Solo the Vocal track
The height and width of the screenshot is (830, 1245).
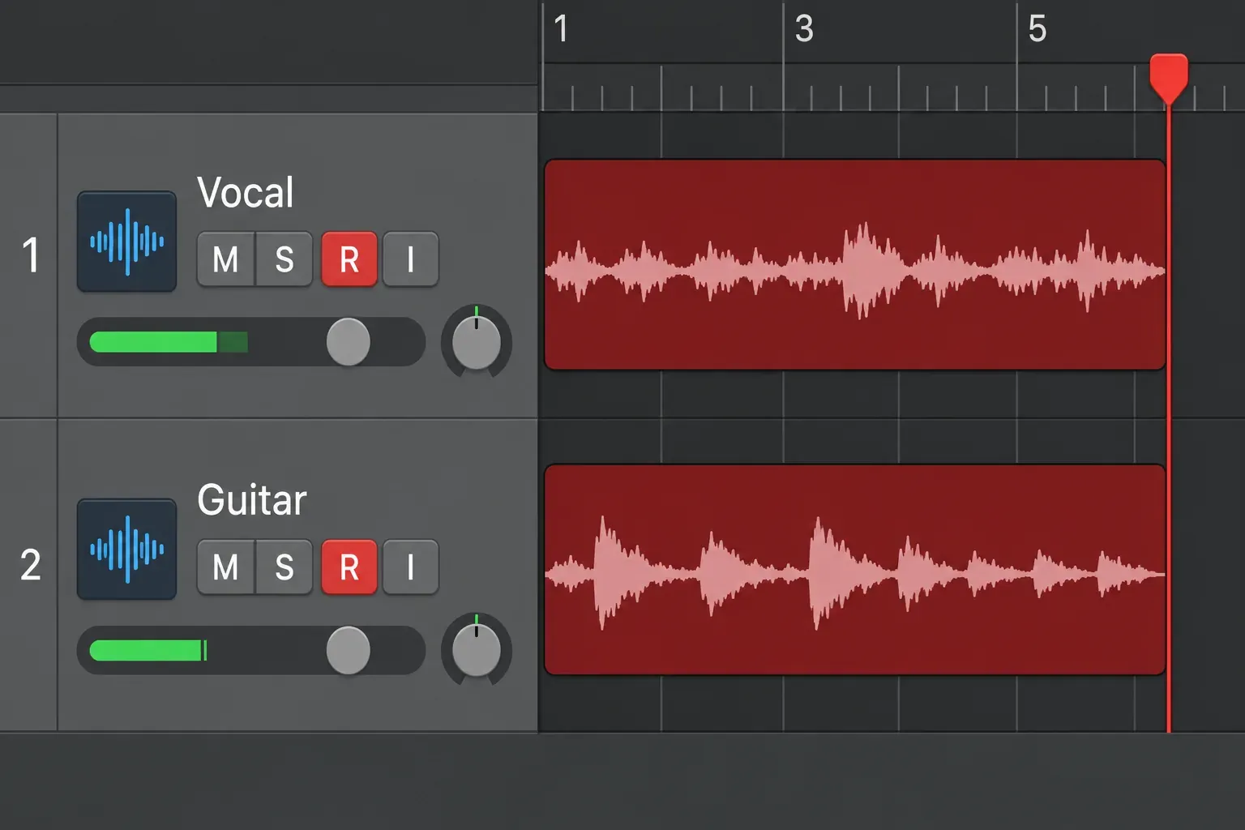pos(284,259)
